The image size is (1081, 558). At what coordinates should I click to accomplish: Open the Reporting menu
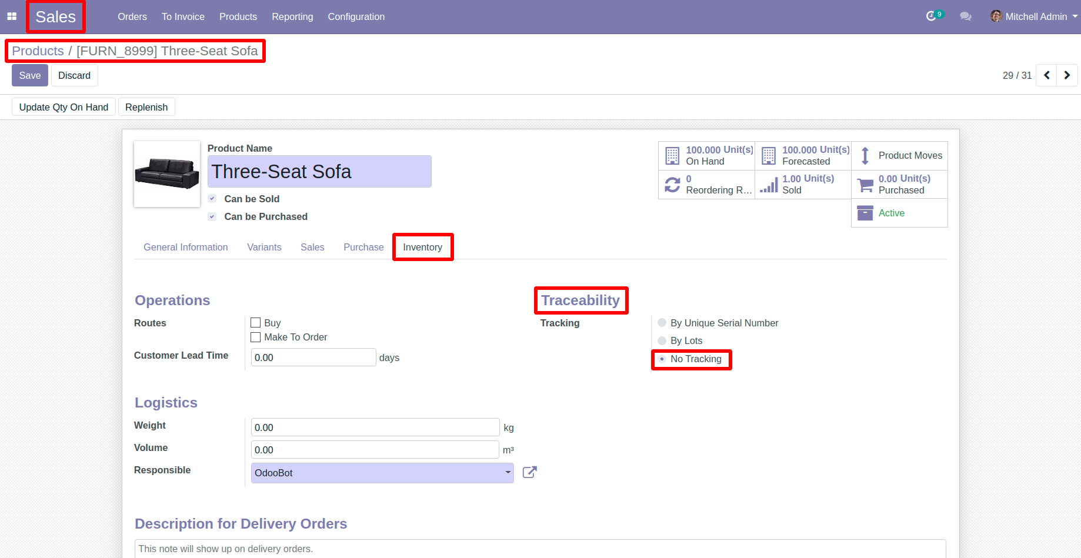tap(292, 16)
